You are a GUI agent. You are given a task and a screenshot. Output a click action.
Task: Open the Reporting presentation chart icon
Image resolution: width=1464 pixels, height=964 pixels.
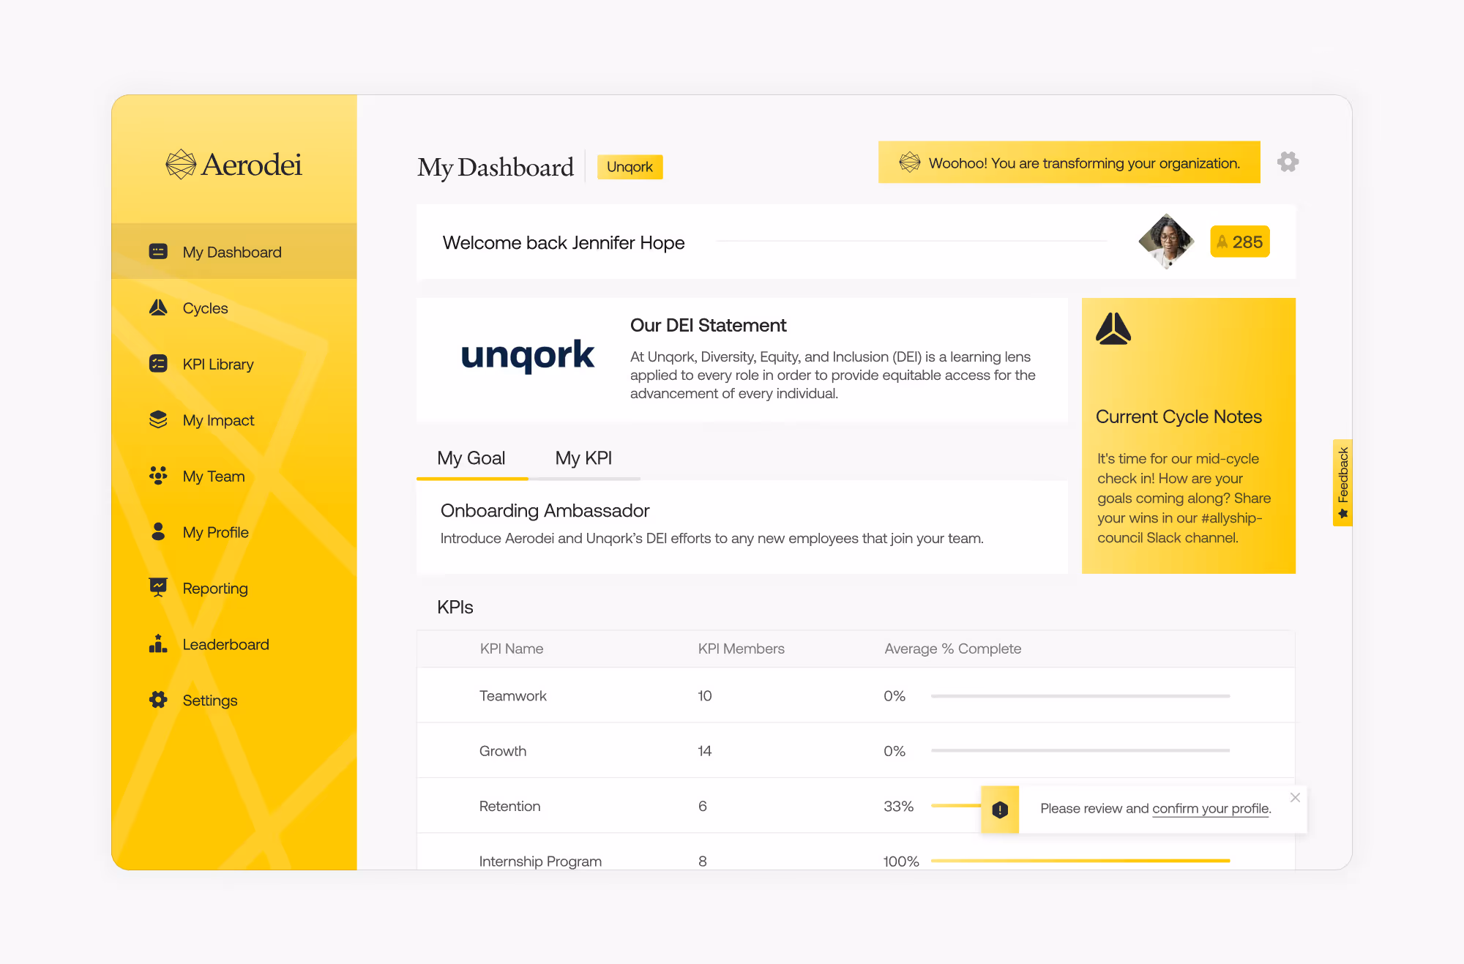(158, 587)
